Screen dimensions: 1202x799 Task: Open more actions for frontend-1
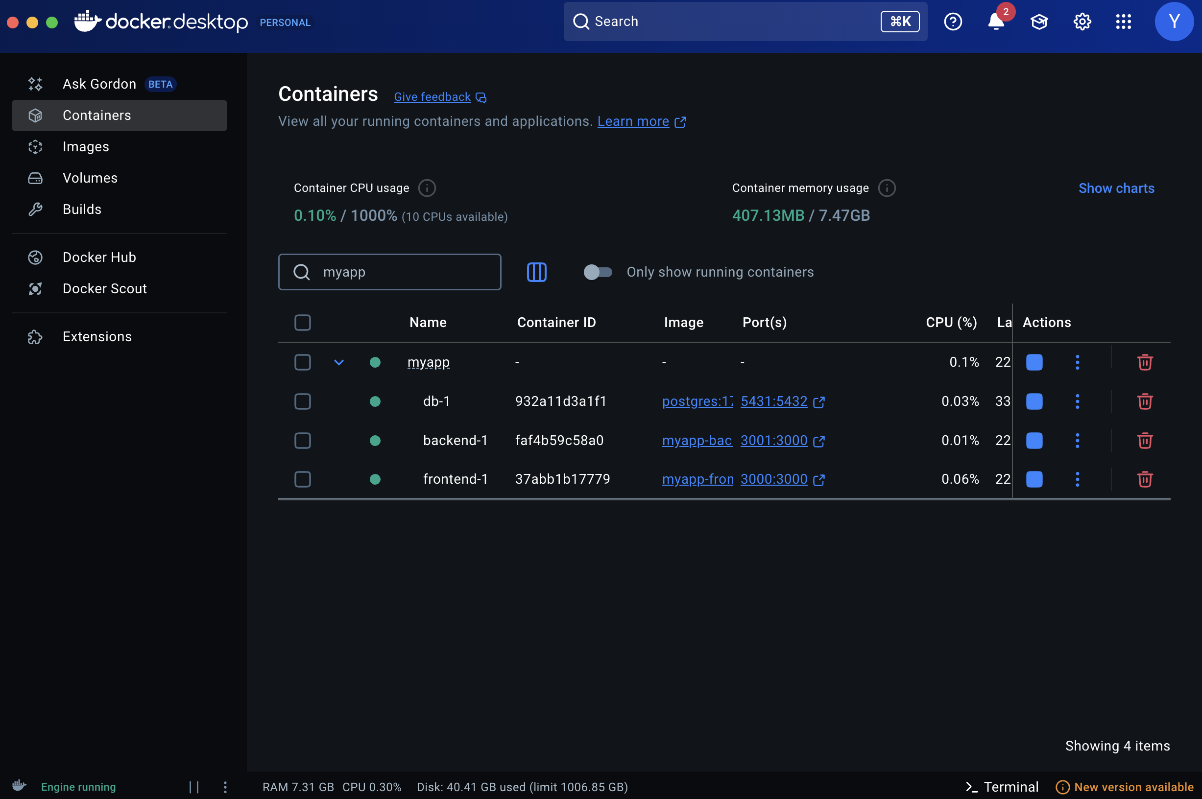pyautogui.click(x=1077, y=479)
